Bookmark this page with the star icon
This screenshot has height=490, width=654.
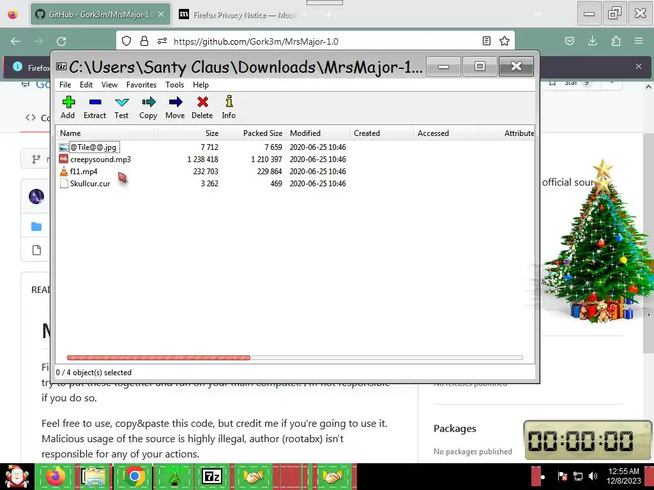(x=505, y=41)
